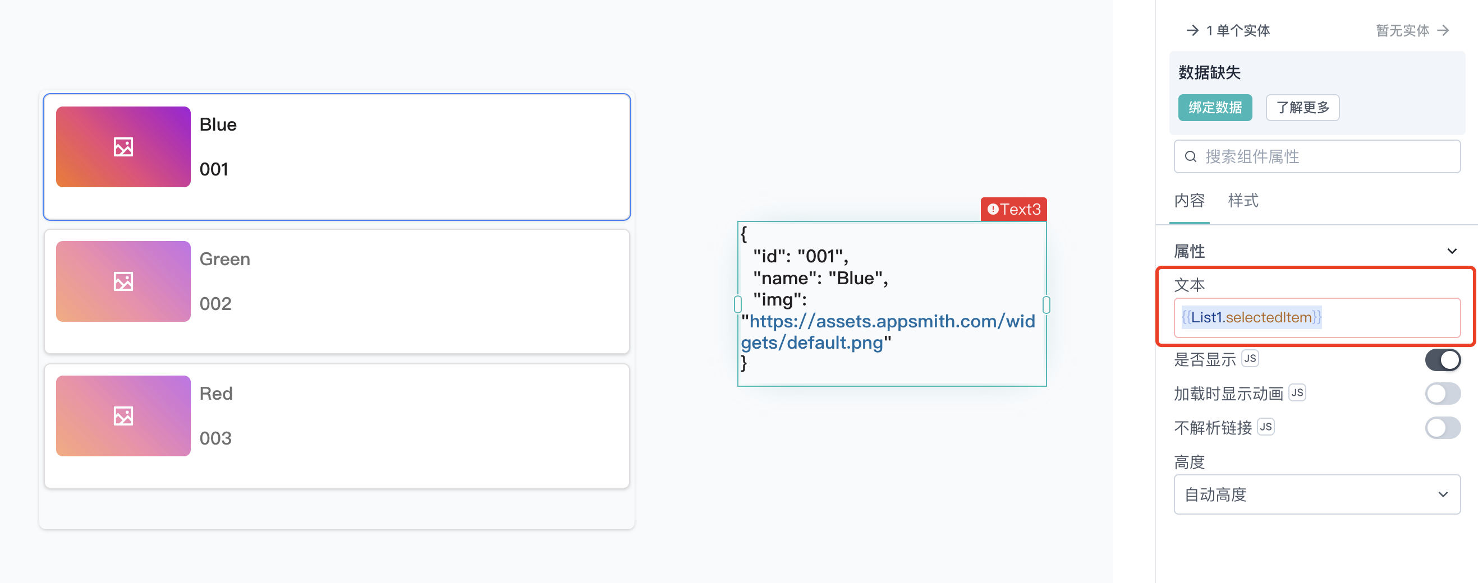
Task: Switch to the 内容 tab
Action: point(1190,201)
